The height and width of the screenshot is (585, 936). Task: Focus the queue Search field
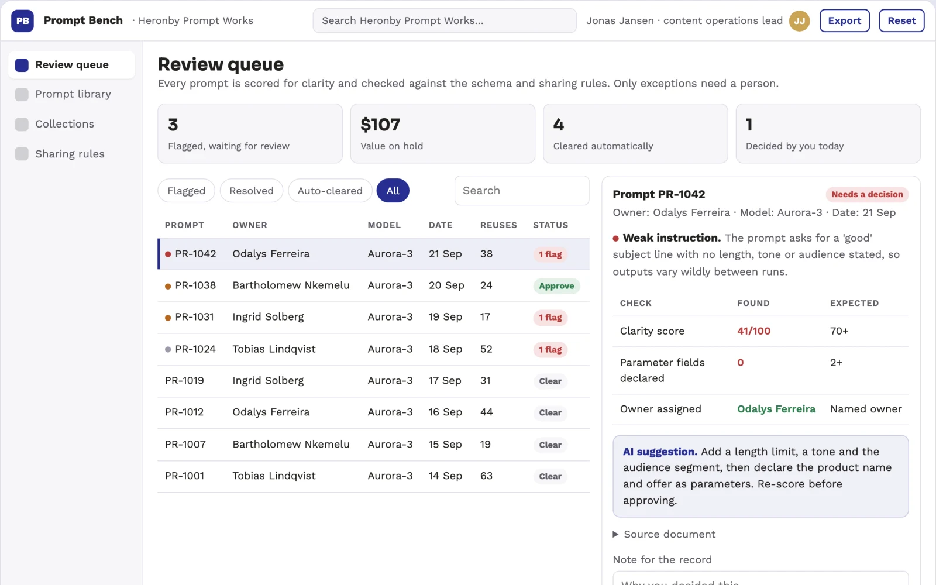pos(522,191)
